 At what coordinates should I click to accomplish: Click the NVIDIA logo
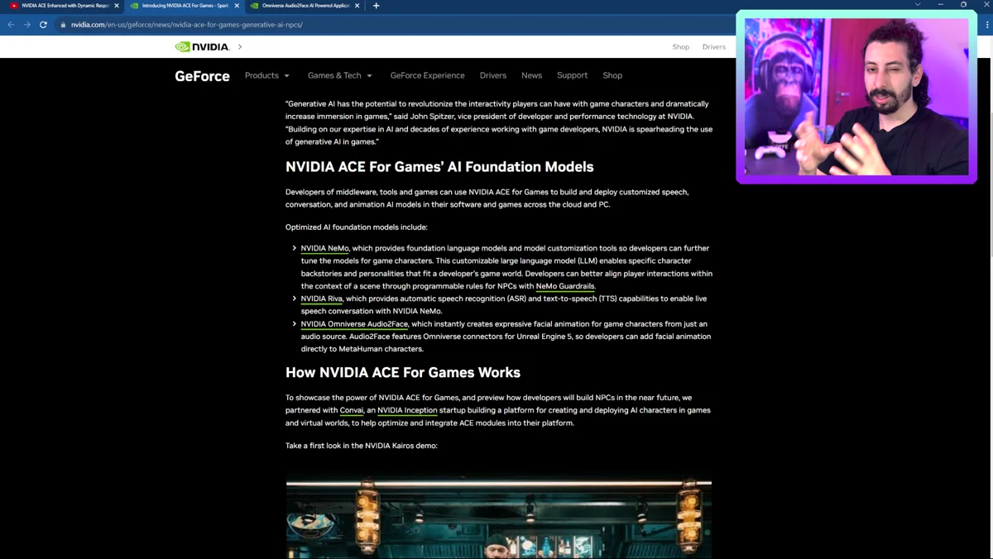pos(202,47)
